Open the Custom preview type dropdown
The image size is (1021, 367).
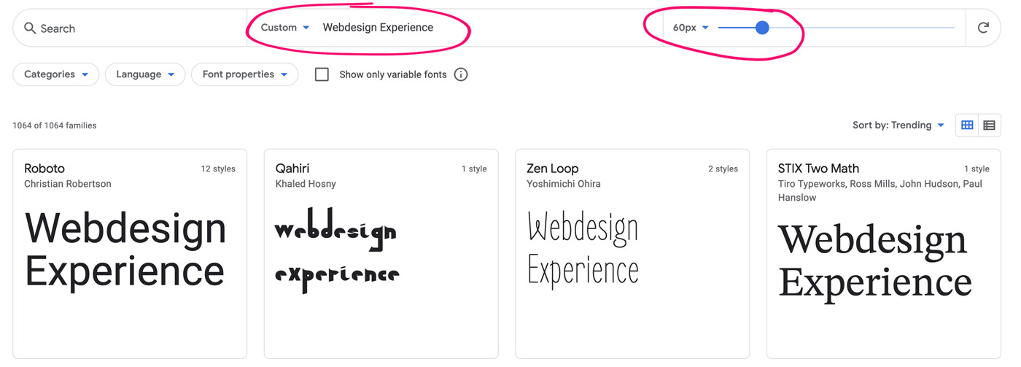[285, 28]
